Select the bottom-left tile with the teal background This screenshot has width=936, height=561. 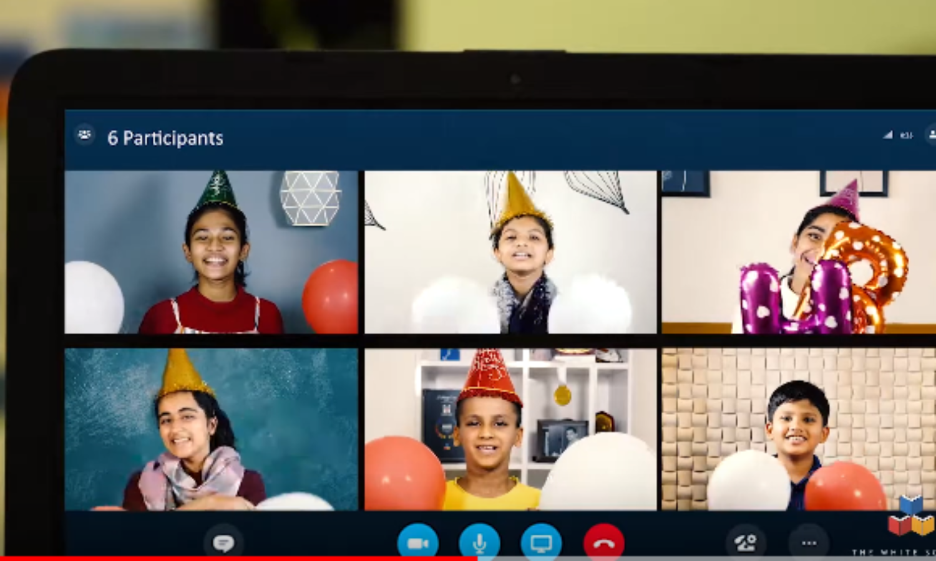[x=211, y=429]
